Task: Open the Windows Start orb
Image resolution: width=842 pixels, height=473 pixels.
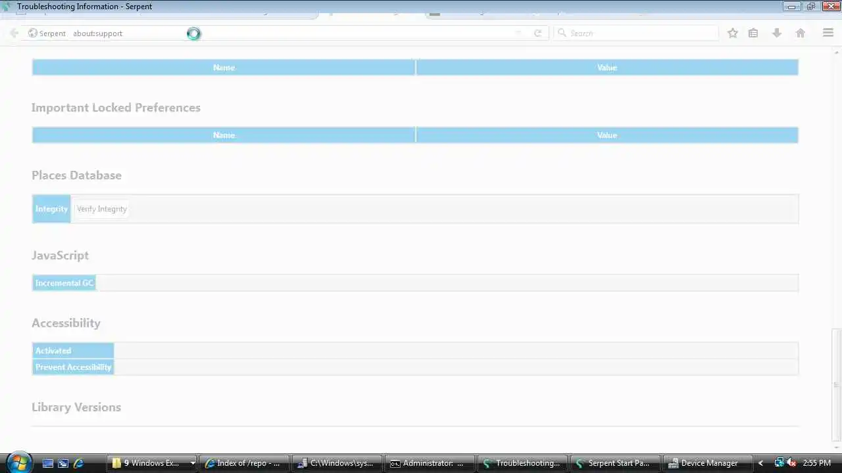Action: [x=18, y=462]
